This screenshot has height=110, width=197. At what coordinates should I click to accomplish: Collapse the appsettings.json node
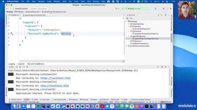click(129, 36)
